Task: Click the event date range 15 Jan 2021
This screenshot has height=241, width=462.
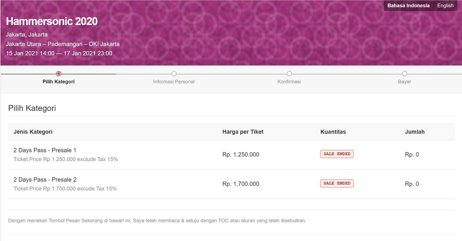Action: pyautogui.click(x=59, y=53)
